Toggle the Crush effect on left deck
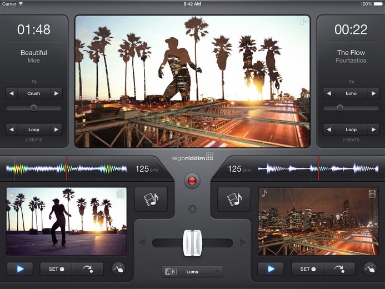 (x=34, y=93)
